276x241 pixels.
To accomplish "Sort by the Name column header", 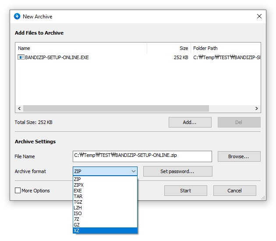I will coord(81,48).
